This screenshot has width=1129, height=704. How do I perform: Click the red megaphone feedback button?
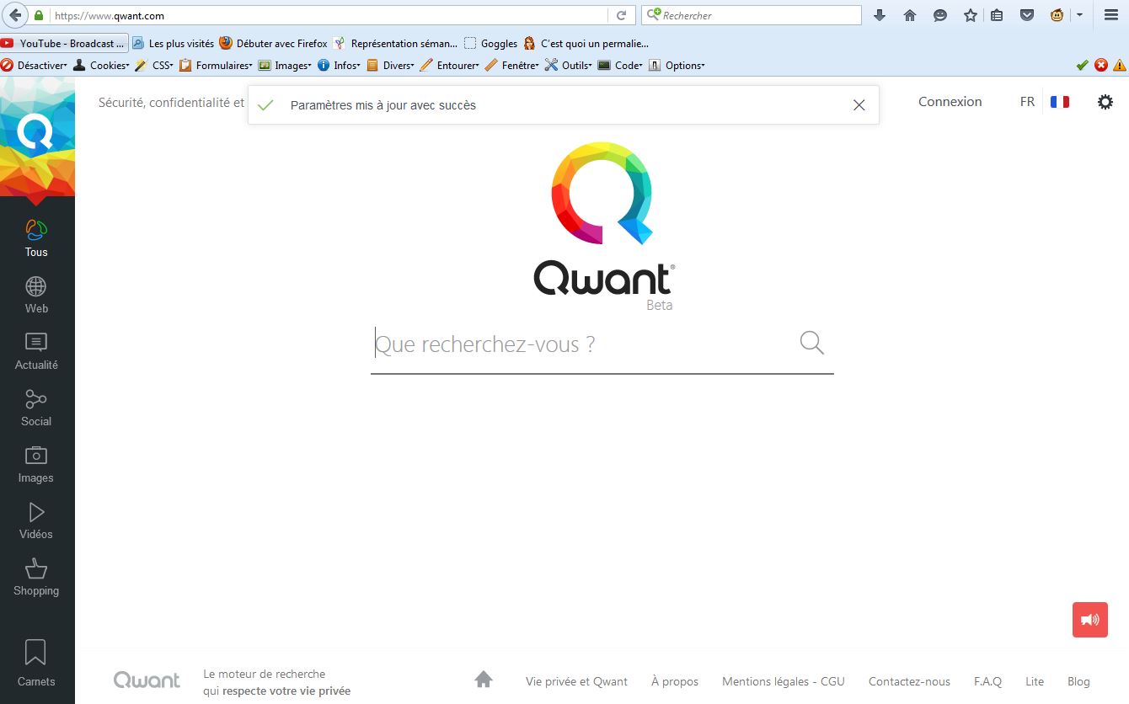click(x=1090, y=620)
